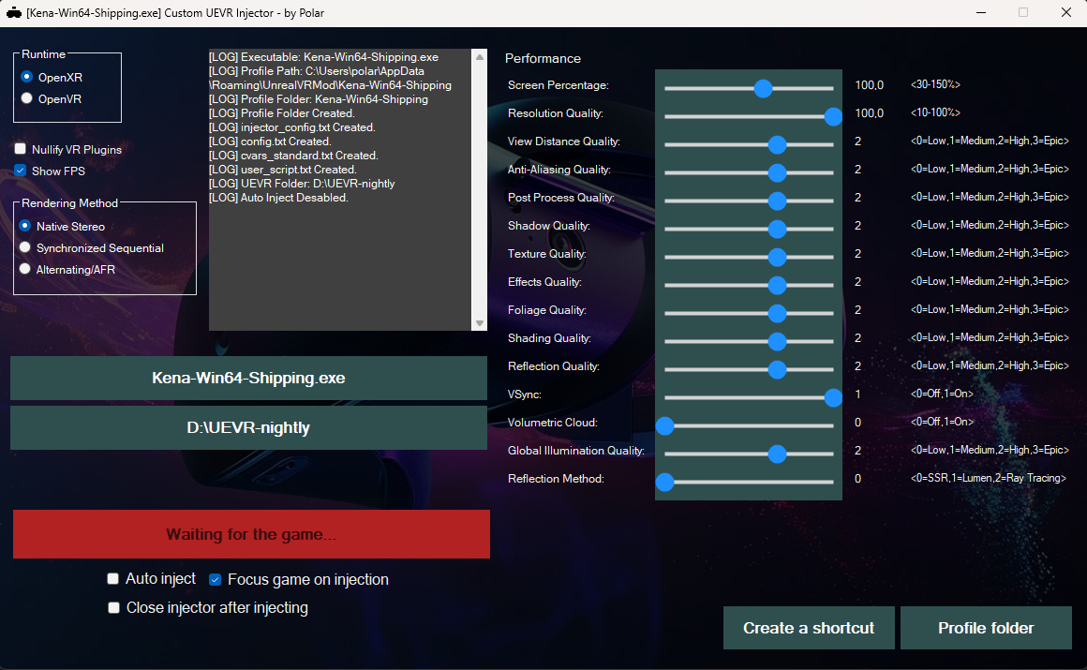
Task: Click the Rendering Method group label
Action: coord(69,202)
